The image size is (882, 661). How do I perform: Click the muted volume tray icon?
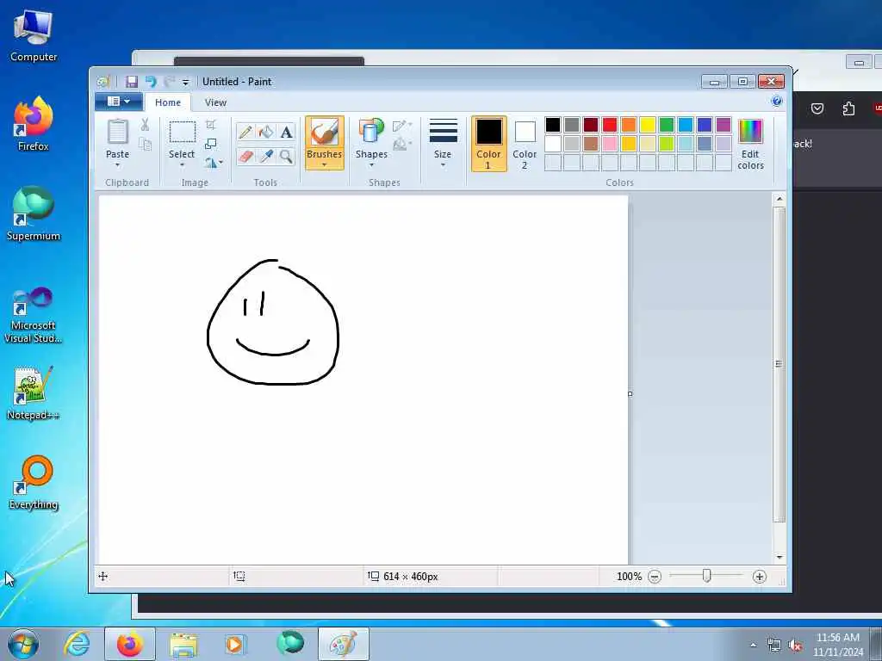tap(795, 646)
